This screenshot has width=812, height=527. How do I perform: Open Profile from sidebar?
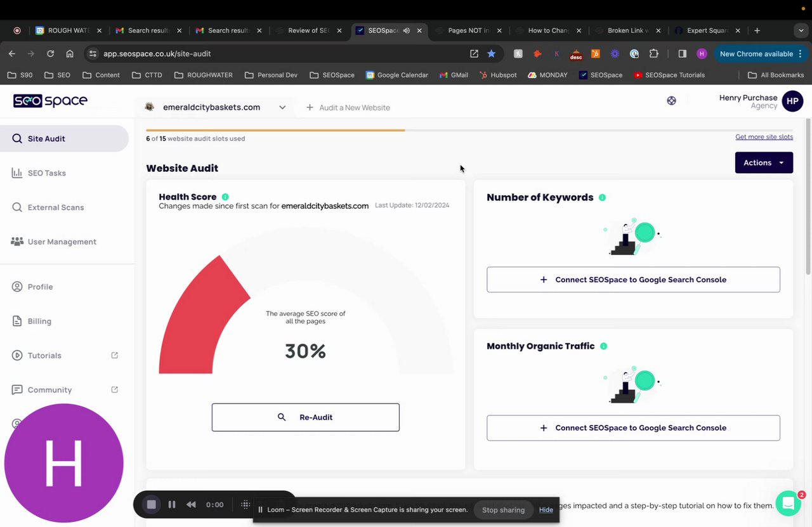tap(33, 287)
